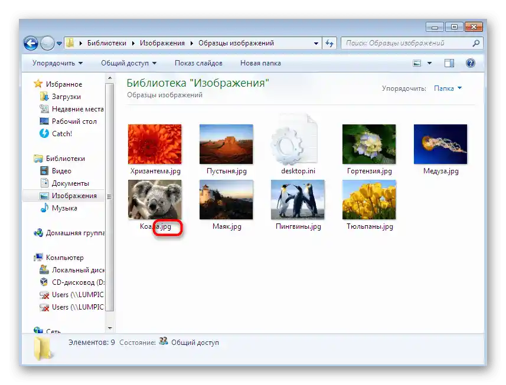Open Локальный диск in the sidebar
506x385 pixels.
pyautogui.click(x=78, y=270)
